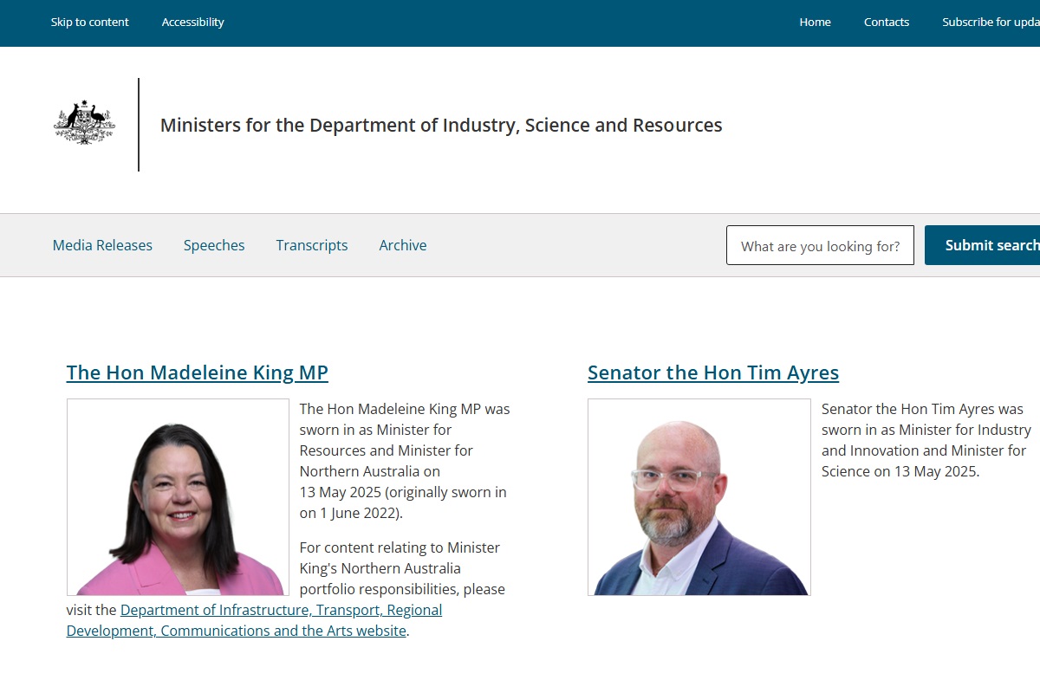Image resolution: width=1040 pixels, height=693 pixels.
Task: Select the dark header banner area
Action: tap(520, 23)
